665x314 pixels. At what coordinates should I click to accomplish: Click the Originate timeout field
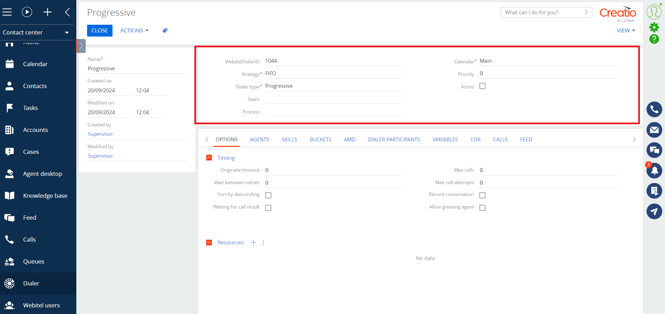333,170
